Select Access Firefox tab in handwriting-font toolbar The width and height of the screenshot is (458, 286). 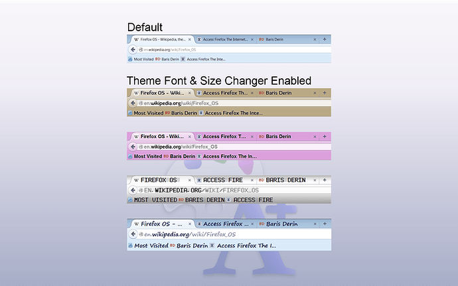[x=226, y=224]
